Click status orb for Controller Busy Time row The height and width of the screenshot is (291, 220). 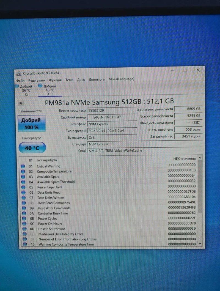point(24,213)
